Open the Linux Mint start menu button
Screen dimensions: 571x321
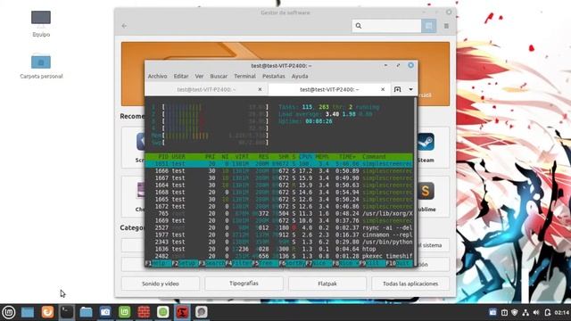pyautogui.click(x=9, y=312)
